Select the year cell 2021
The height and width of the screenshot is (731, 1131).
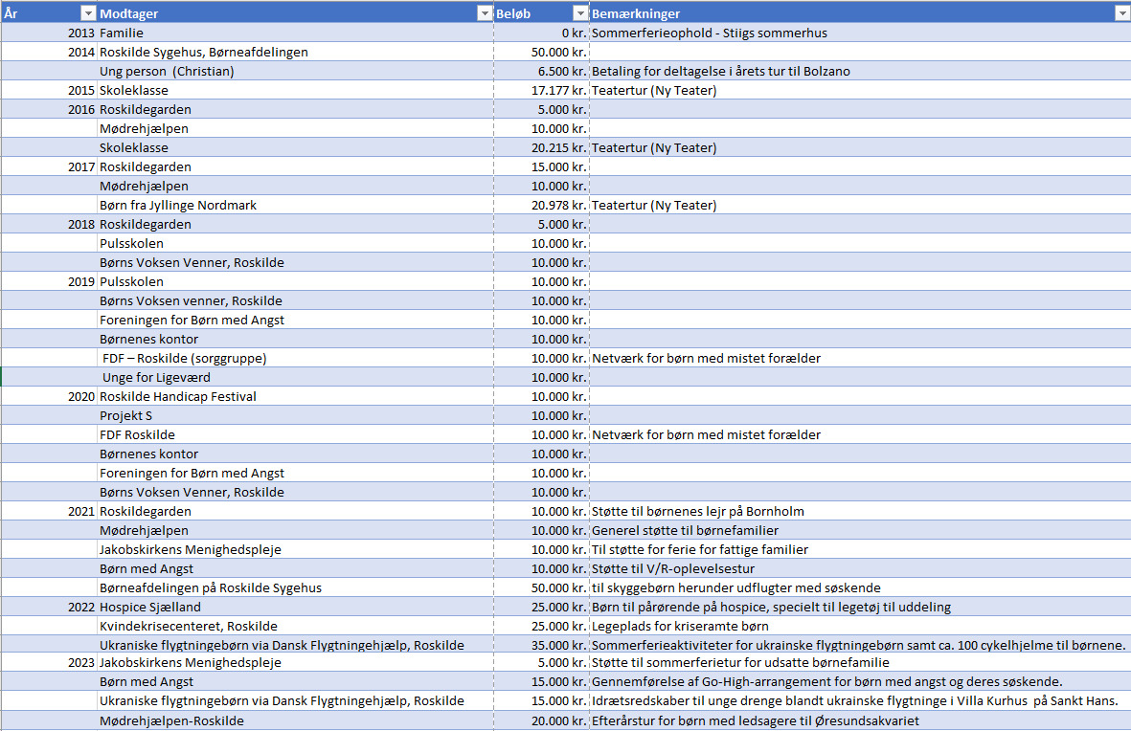[x=49, y=511]
